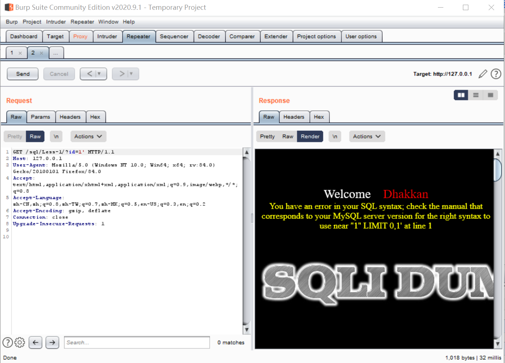Expand the back-history dropdown arrow
The width and height of the screenshot is (505, 363).
click(99, 74)
